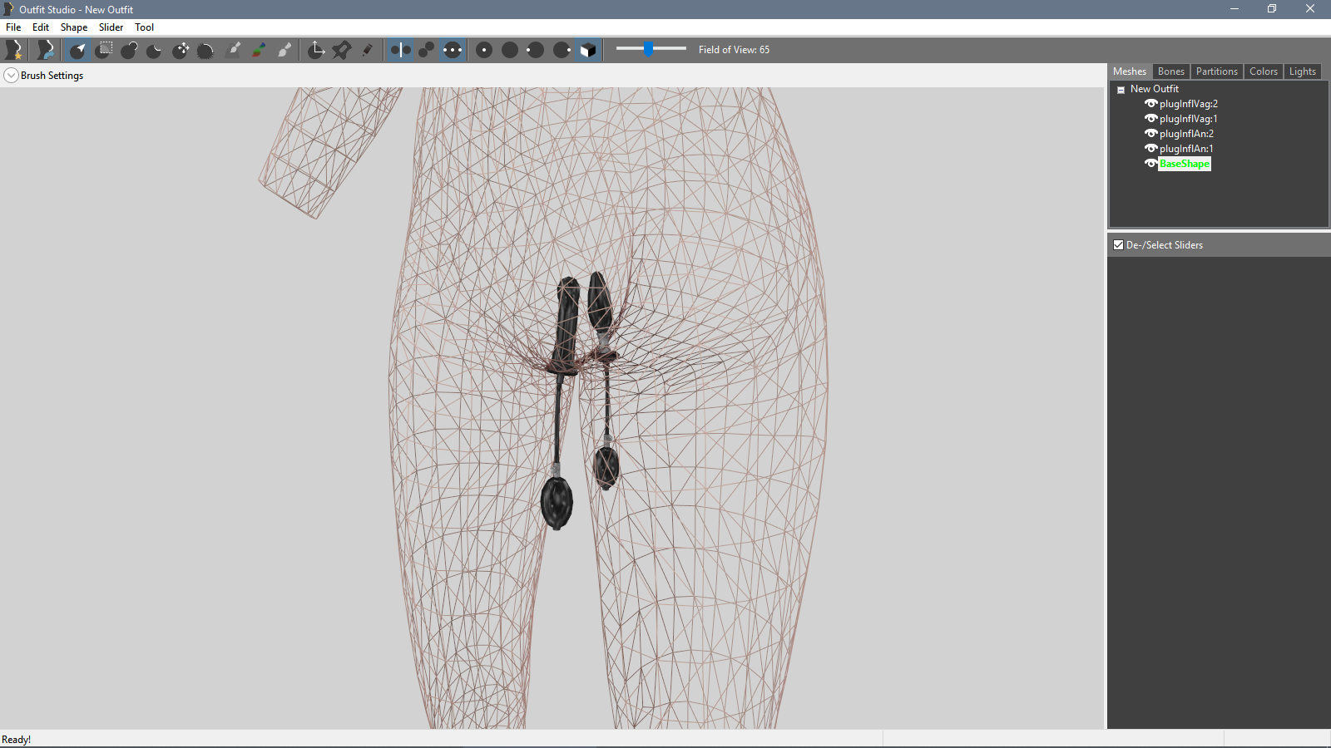Select the pencil Vertex edit tool
Viewport: 1331px width, 748px height.
pos(367,50)
